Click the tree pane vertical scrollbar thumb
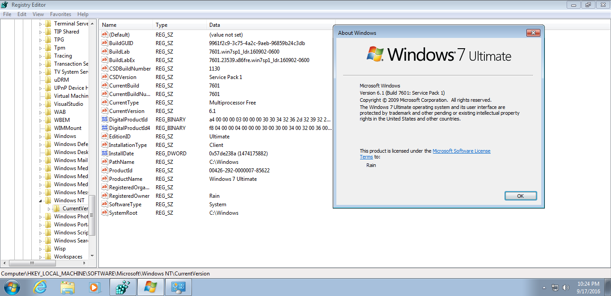Viewport: 611px width, 296px height. coord(93,216)
